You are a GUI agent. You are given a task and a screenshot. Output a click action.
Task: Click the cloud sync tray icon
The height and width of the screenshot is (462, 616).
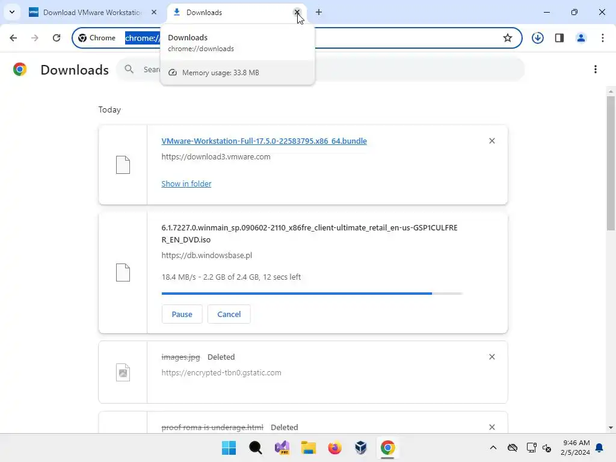pos(513,448)
